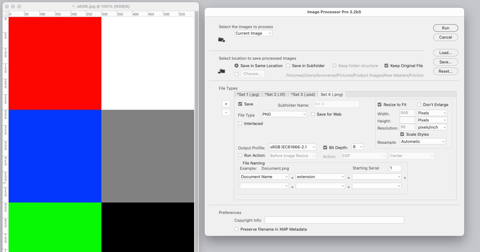
Task: Click the red square in sRGB.jpg
Action: (55, 63)
